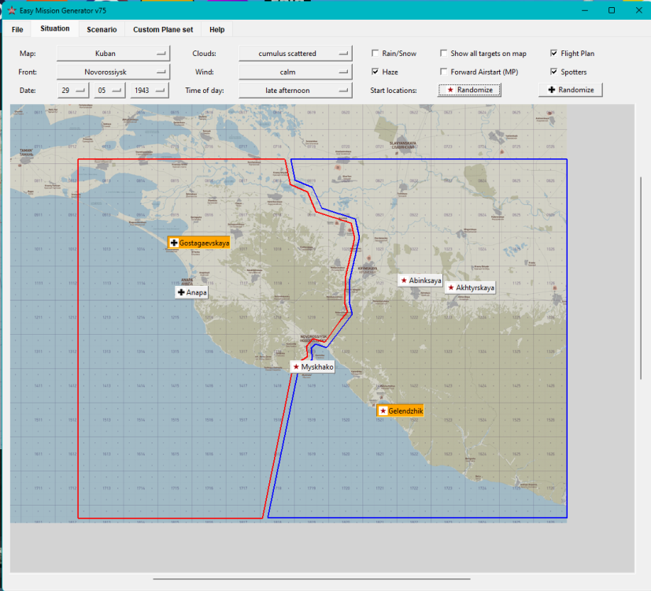The image size is (651, 591).
Task: Choose the Myskhako start location marker
Action: pyautogui.click(x=313, y=367)
